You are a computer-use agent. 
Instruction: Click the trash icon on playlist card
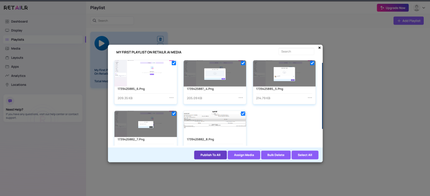point(160,39)
